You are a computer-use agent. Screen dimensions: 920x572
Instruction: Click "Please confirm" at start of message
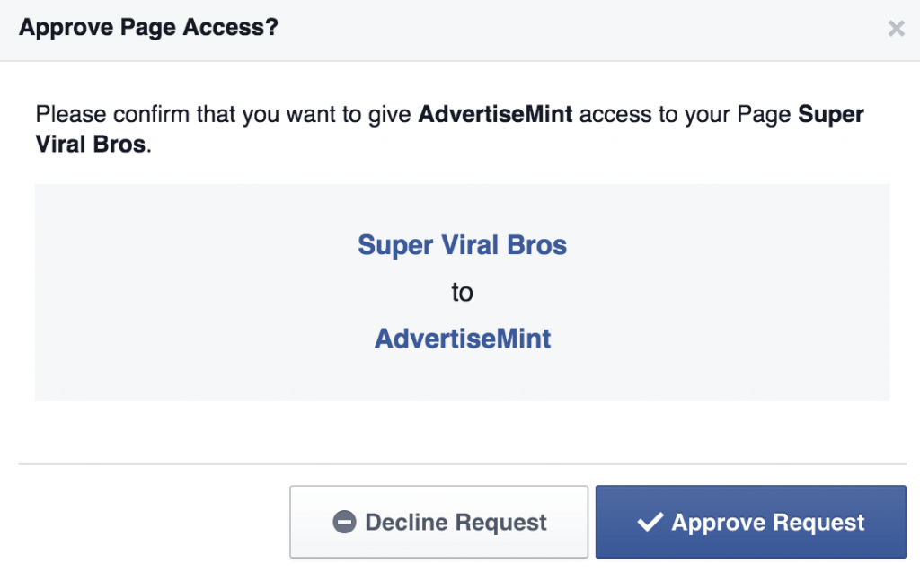pyautogui.click(x=112, y=114)
